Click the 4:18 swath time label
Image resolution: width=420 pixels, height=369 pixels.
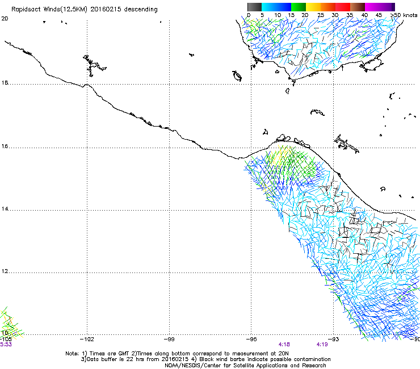[284, 345]
